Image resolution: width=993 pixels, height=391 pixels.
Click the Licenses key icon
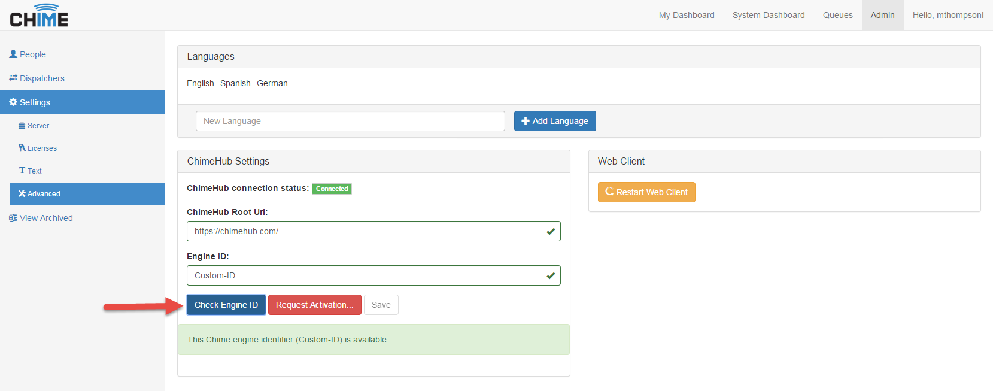click(x=22, y=148)
